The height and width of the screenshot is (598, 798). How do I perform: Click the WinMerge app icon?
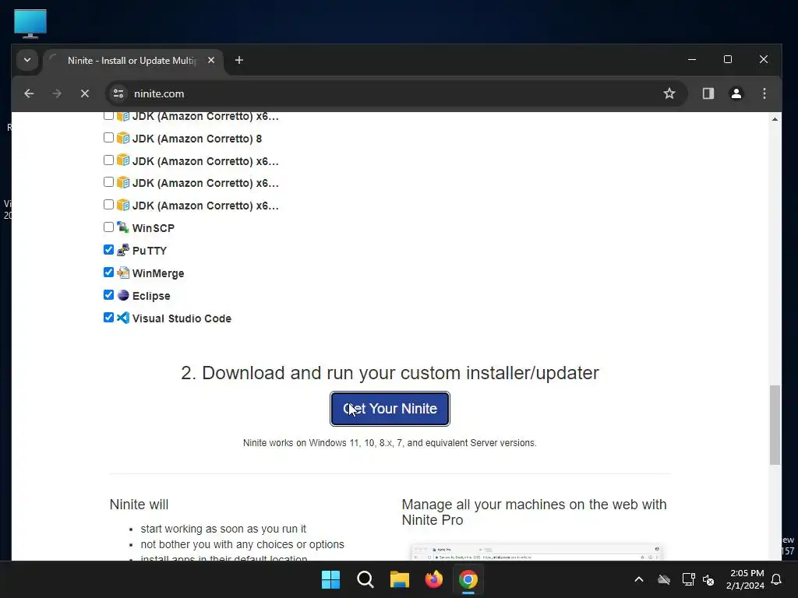(x=122, y=273)
